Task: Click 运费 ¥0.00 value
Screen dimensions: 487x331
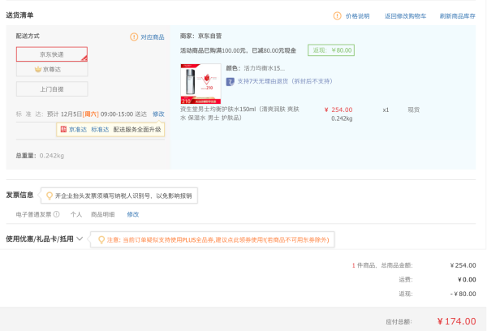Action: point(467,279)
